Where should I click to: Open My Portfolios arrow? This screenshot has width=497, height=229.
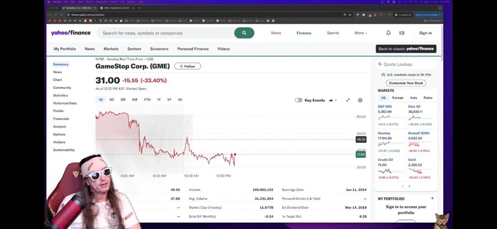click(432, 198)
